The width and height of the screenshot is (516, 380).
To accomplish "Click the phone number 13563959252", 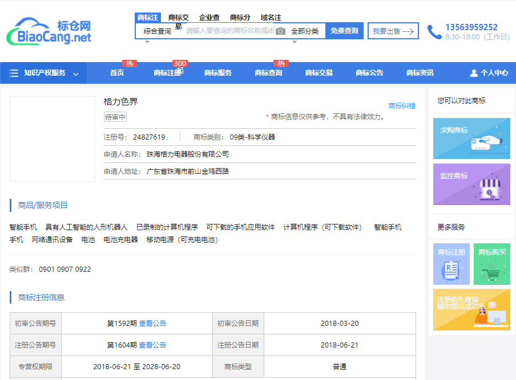I will [x=471, y=27].
